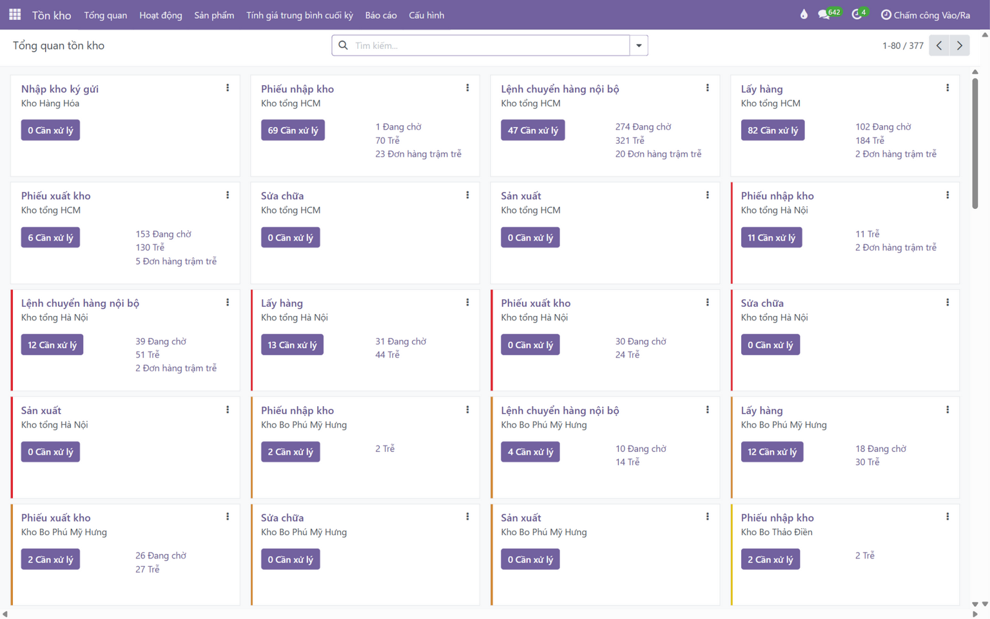Go to previous page with left arrow
The image size is (990, 619).
tap(939, 46)
